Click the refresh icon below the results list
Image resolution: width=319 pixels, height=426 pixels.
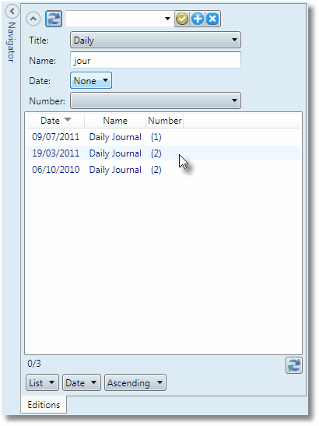pyautogui.click(x=294, y=365)
